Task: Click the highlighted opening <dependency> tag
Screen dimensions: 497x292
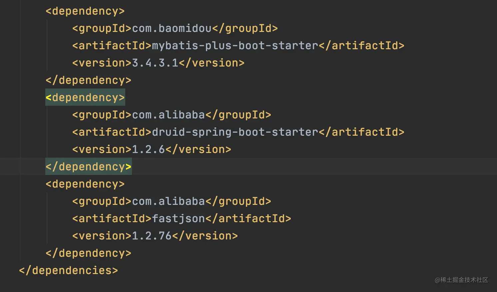Action: tap(85, 97)
